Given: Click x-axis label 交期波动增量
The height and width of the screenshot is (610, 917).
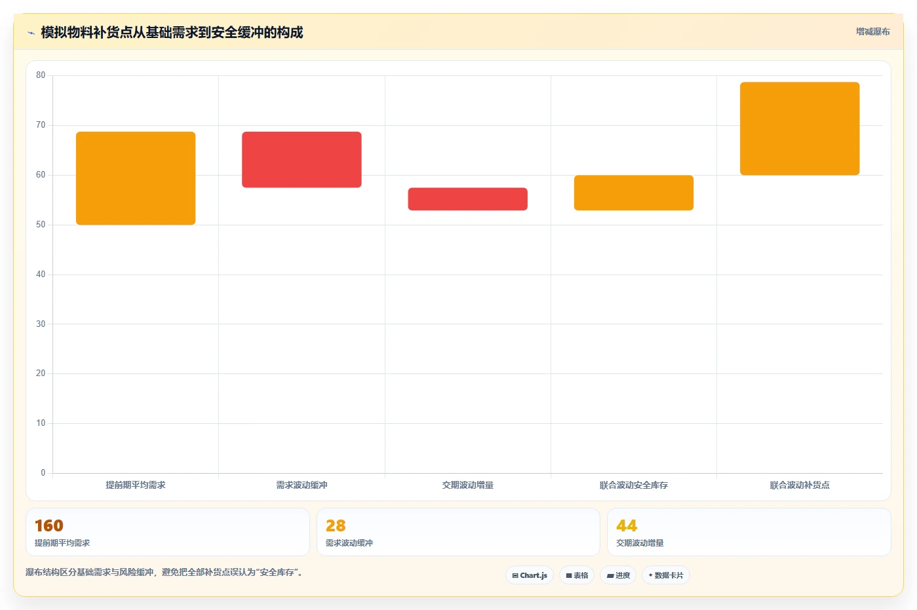Looking at the screenshot, I should click(x=468, y=485).
